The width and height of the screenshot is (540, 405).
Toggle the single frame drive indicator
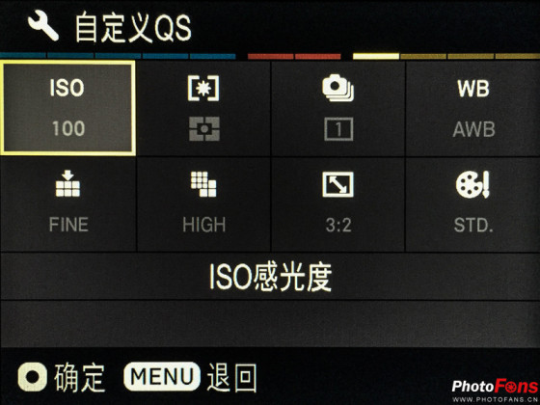(338, 129)
